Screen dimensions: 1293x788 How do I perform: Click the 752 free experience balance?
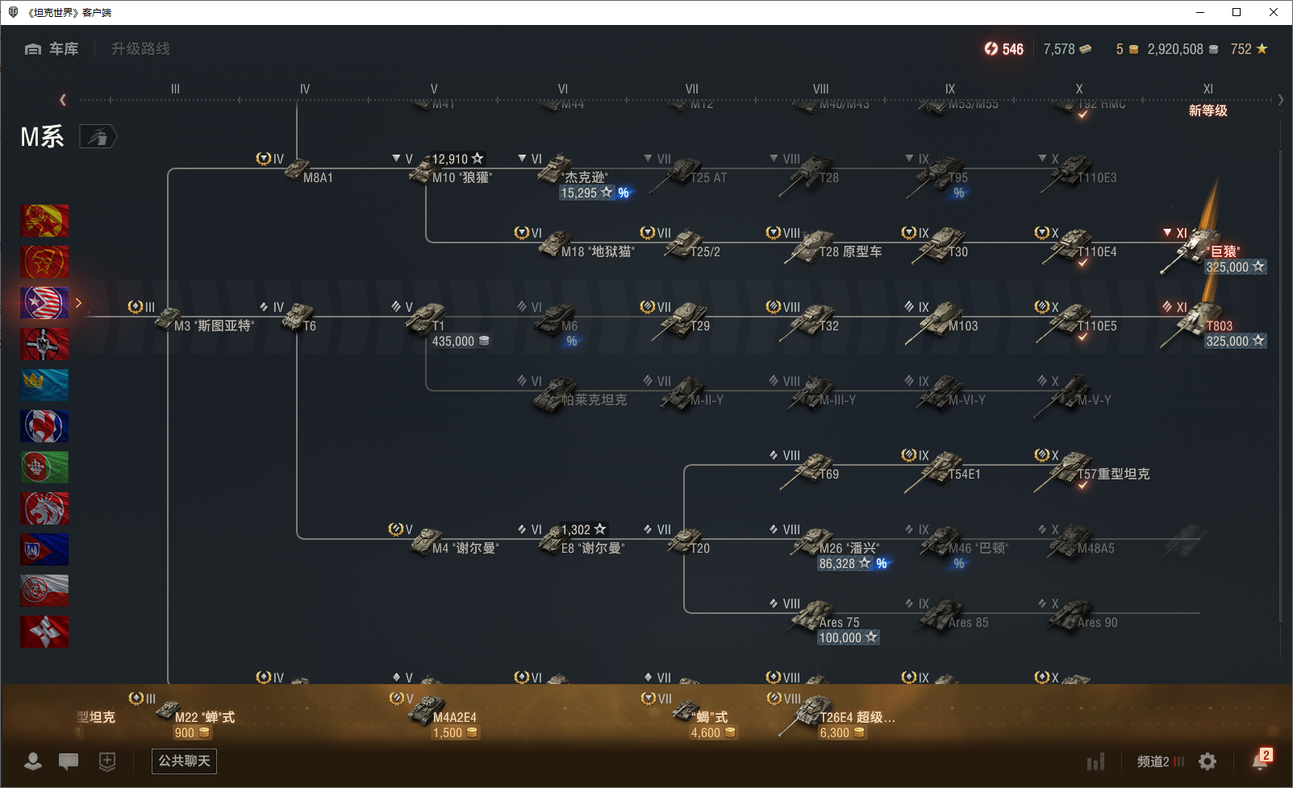pos(1249,49)
